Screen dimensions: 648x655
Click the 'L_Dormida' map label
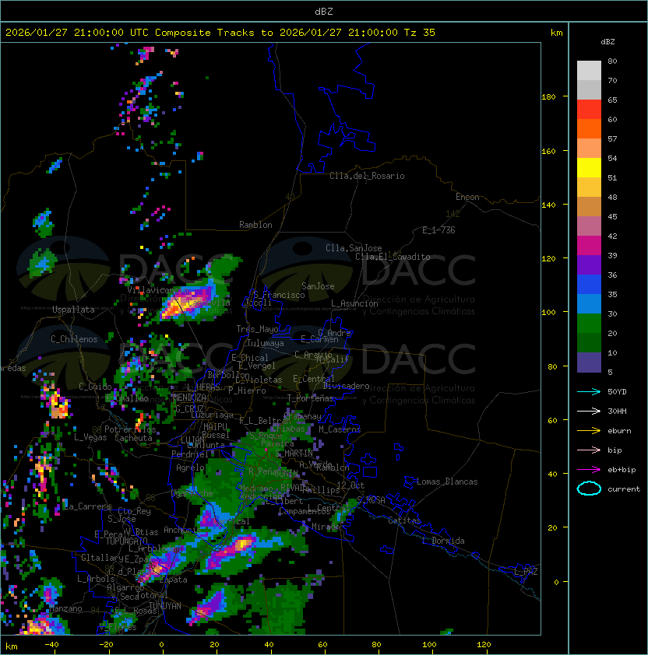tap(443, 541)
